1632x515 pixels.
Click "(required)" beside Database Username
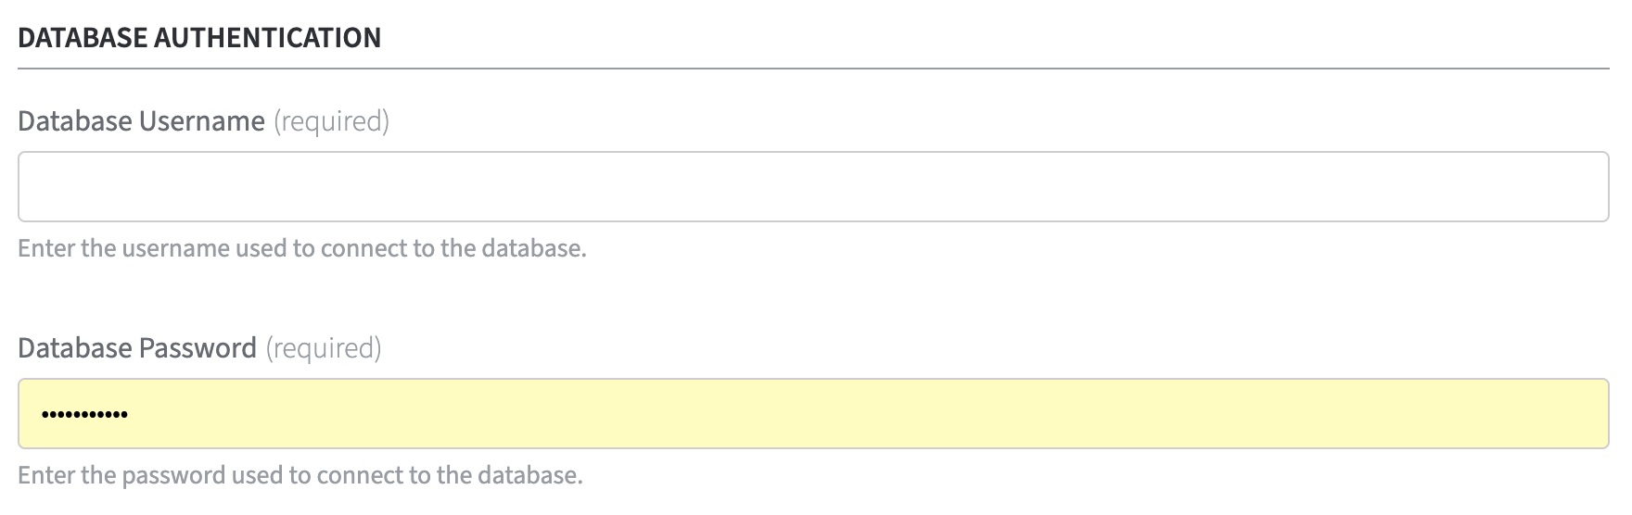pos(331,121)
